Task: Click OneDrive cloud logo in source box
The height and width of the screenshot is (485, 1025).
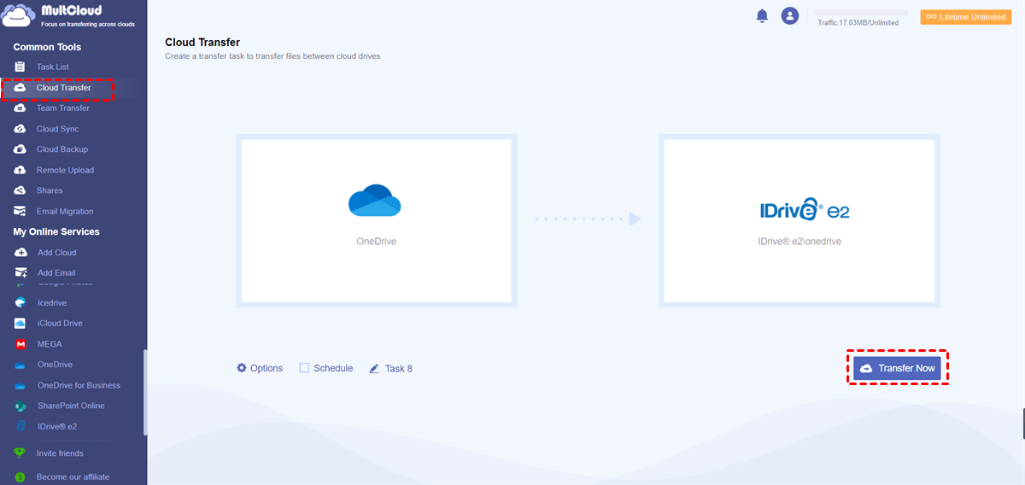Action: tap(375, 201)
